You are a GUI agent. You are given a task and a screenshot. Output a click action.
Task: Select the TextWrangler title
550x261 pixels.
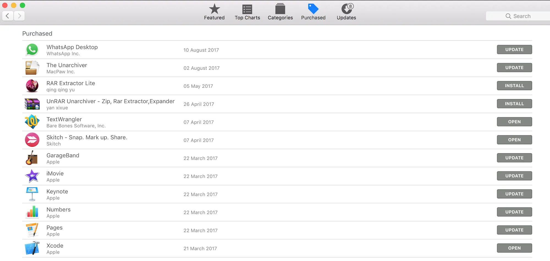pos(64,119)
